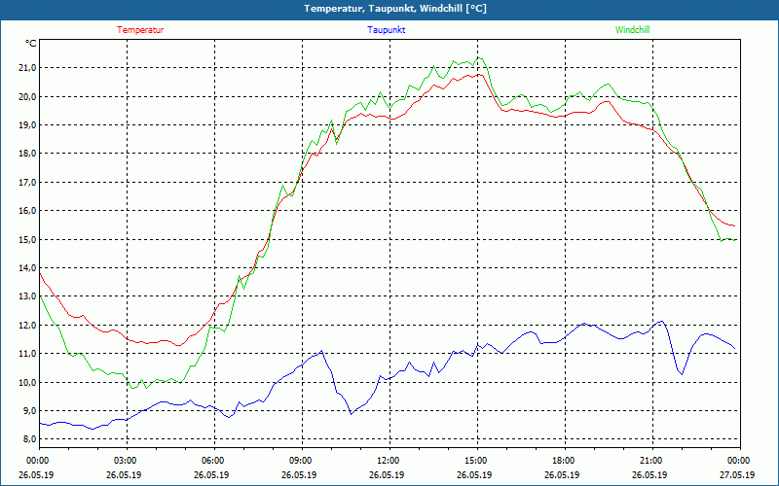Click the 03:00 time axis label
Image resolution: width=779 pixels, height=486 pixels.
[127, 461]
